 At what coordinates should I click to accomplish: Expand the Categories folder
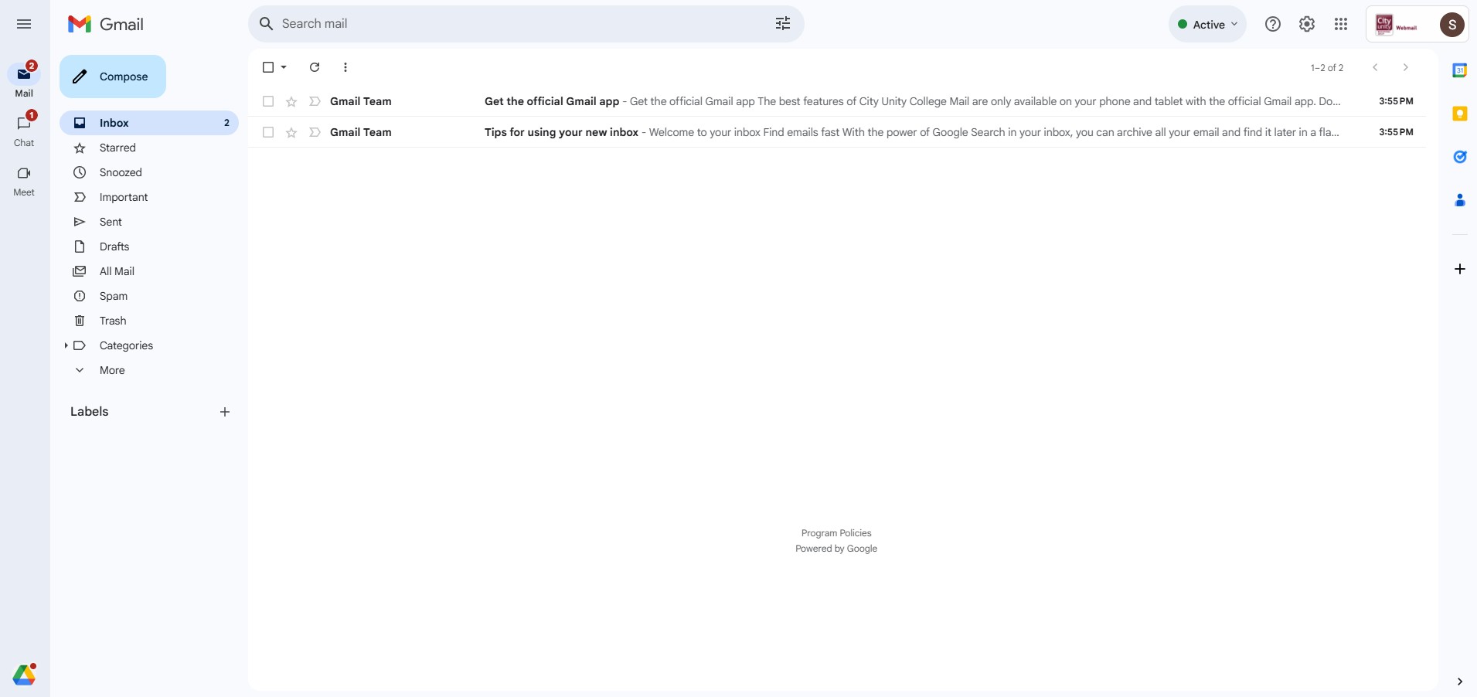66,345
